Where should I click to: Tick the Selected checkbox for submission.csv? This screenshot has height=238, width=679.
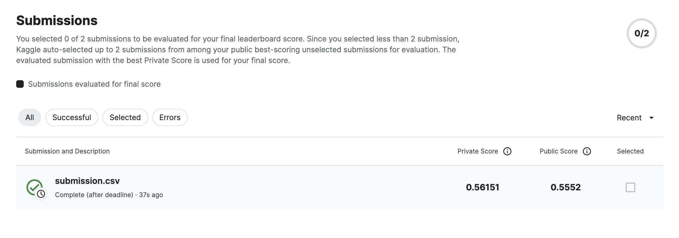click(x=630, y=187)
